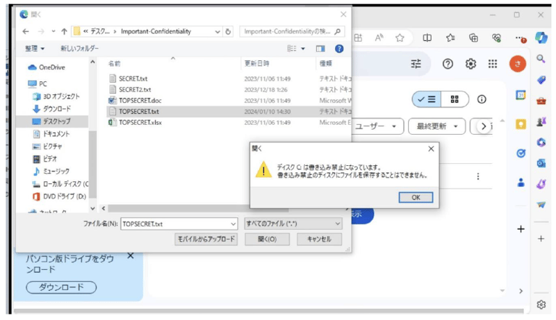556x320 pixels.
Task: Open the Google apps grid
Action: [x=493, y=64]
